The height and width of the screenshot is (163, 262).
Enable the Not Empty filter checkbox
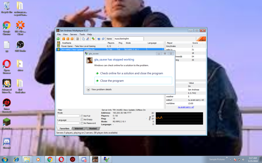[x=82, y=120]
